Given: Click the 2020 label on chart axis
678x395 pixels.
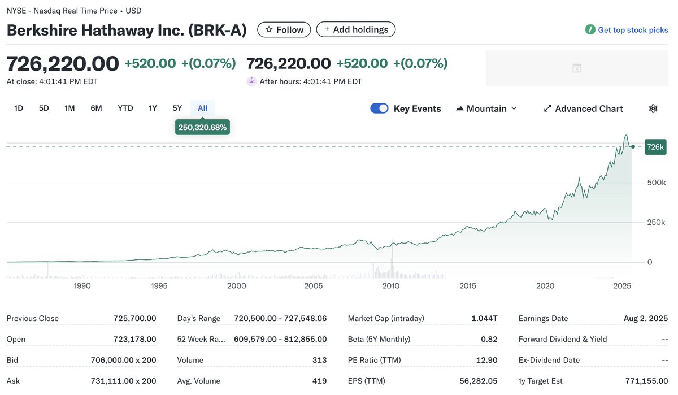Looking at the screenshot, I should click(545, 286).
